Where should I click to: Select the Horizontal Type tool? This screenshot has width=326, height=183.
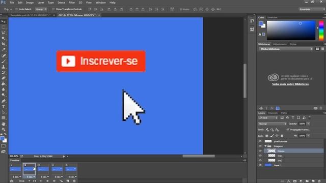tap(4, 107)
